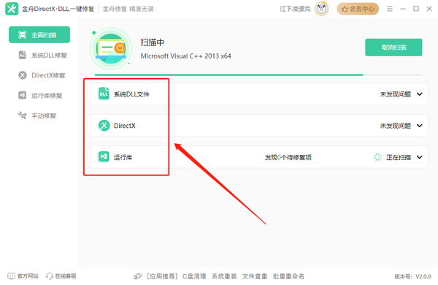Click the username 江下凌漂亮

tap(295, 9)
